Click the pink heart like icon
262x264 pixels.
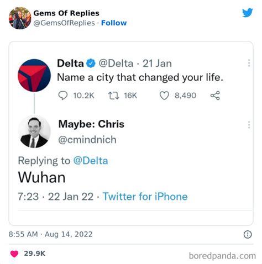[x=14, y=254]
